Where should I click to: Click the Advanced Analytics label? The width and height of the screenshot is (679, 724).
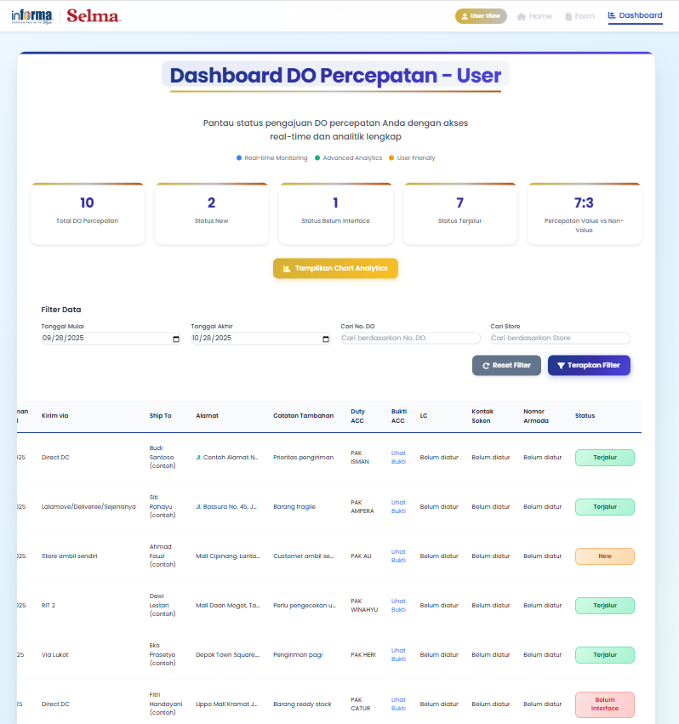[352, 158]
